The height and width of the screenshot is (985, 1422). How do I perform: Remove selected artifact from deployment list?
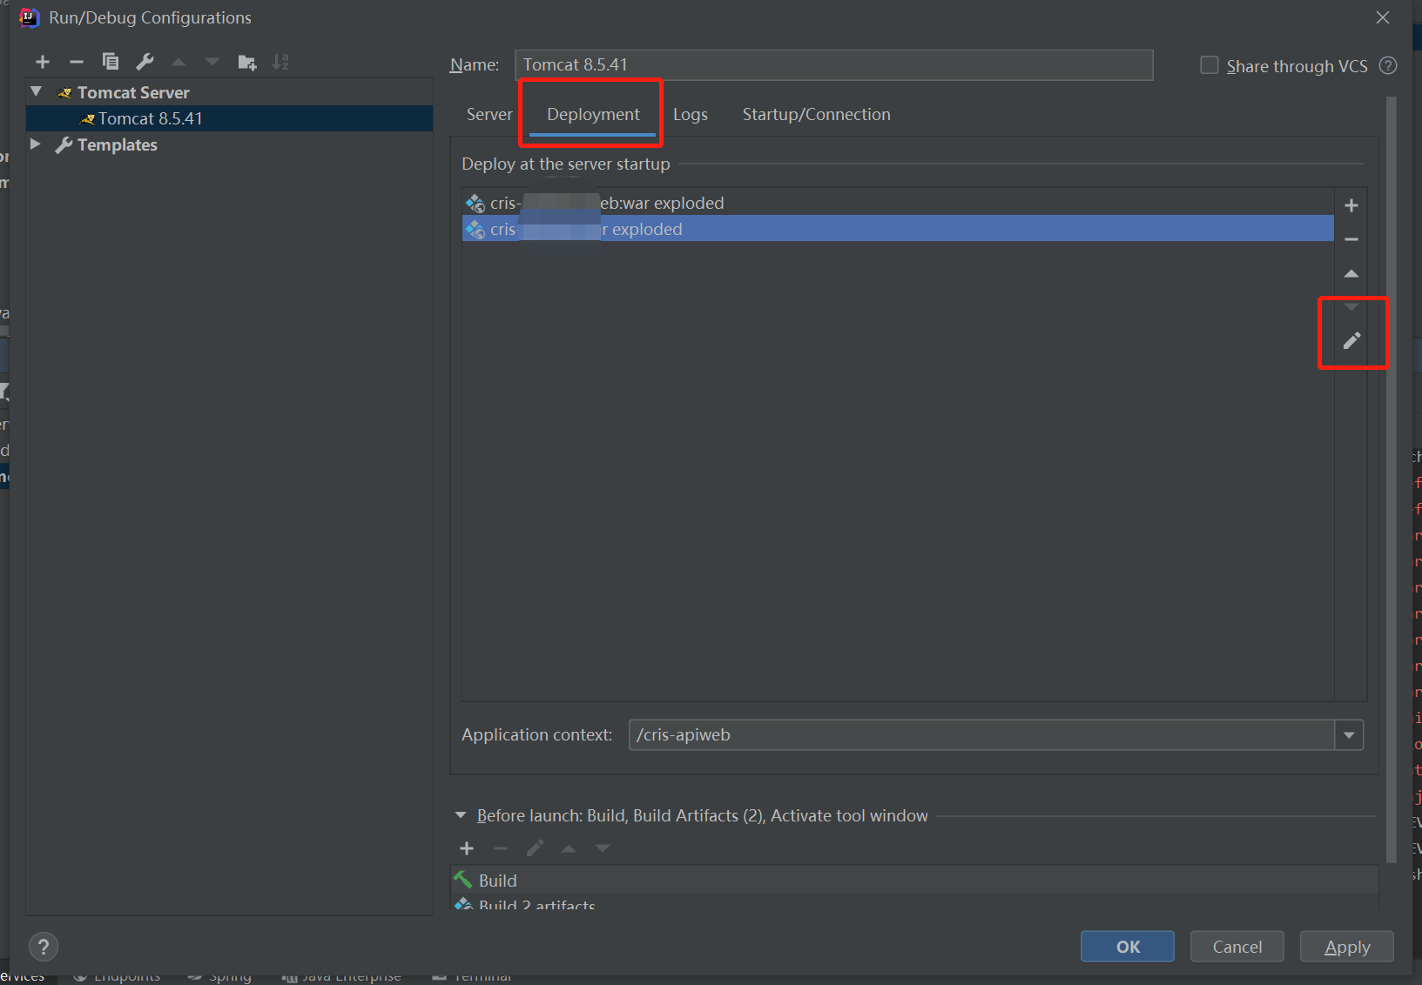[1351, 239]
